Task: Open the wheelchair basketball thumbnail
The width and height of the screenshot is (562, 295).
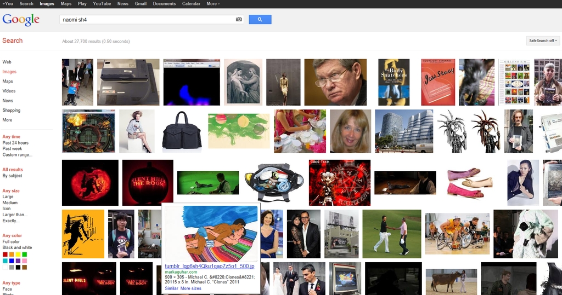Action: click(x=457, y=234)
